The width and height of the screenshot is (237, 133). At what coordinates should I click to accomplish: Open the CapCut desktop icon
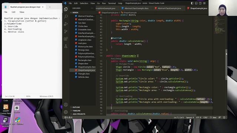[17, 109]
